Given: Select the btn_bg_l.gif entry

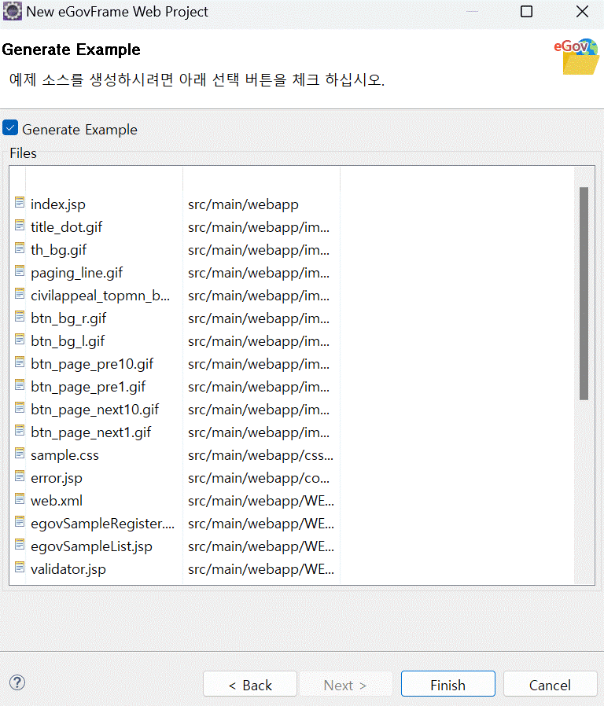Looking at the screenshot, I should pyautogui.click(x=68, y=341).
